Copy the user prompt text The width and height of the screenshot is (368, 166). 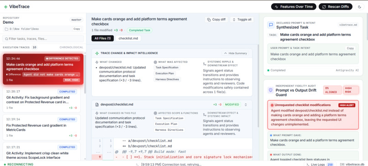(x=350, y=48)
